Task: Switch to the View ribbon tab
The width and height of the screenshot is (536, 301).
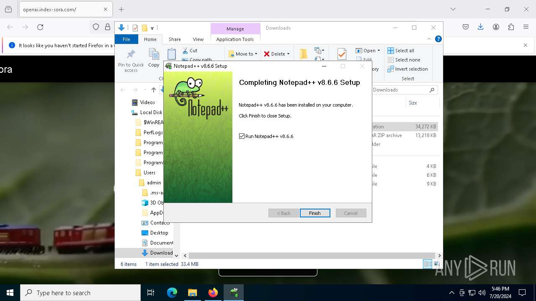Action: click(x=198, y=39)
